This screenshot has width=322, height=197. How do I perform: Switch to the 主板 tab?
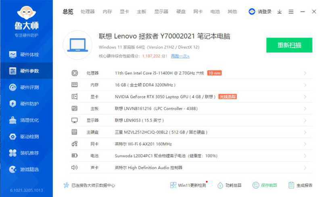(142, 12)
